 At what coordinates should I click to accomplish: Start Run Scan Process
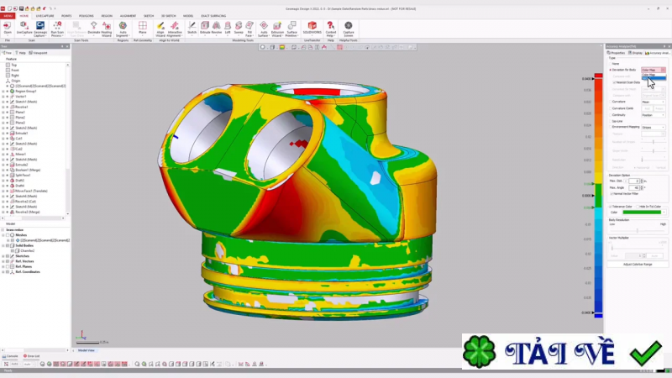point(57,29)
